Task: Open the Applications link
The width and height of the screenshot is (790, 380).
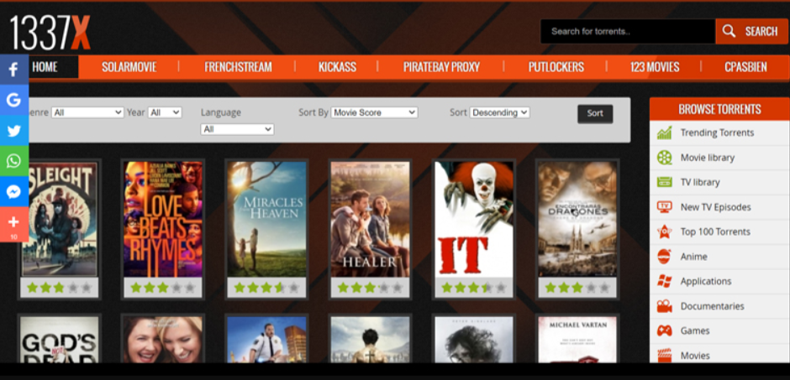Action: (x=706, y=281)
